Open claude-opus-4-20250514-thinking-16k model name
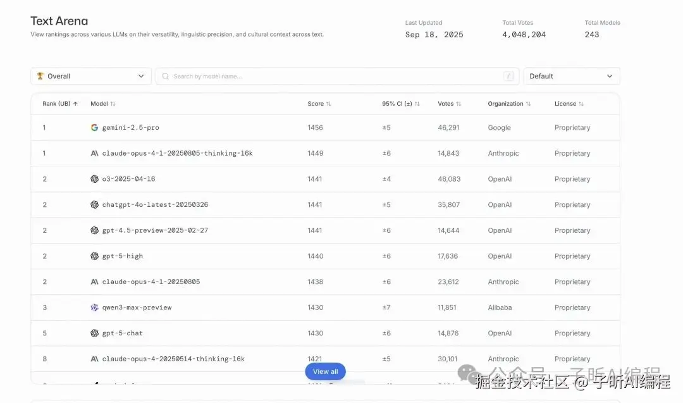 (x=173, y=359)
